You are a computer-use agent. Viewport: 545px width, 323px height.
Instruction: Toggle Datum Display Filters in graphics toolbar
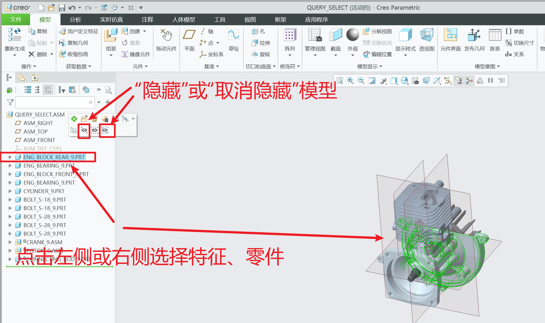[x=448, y=81]
